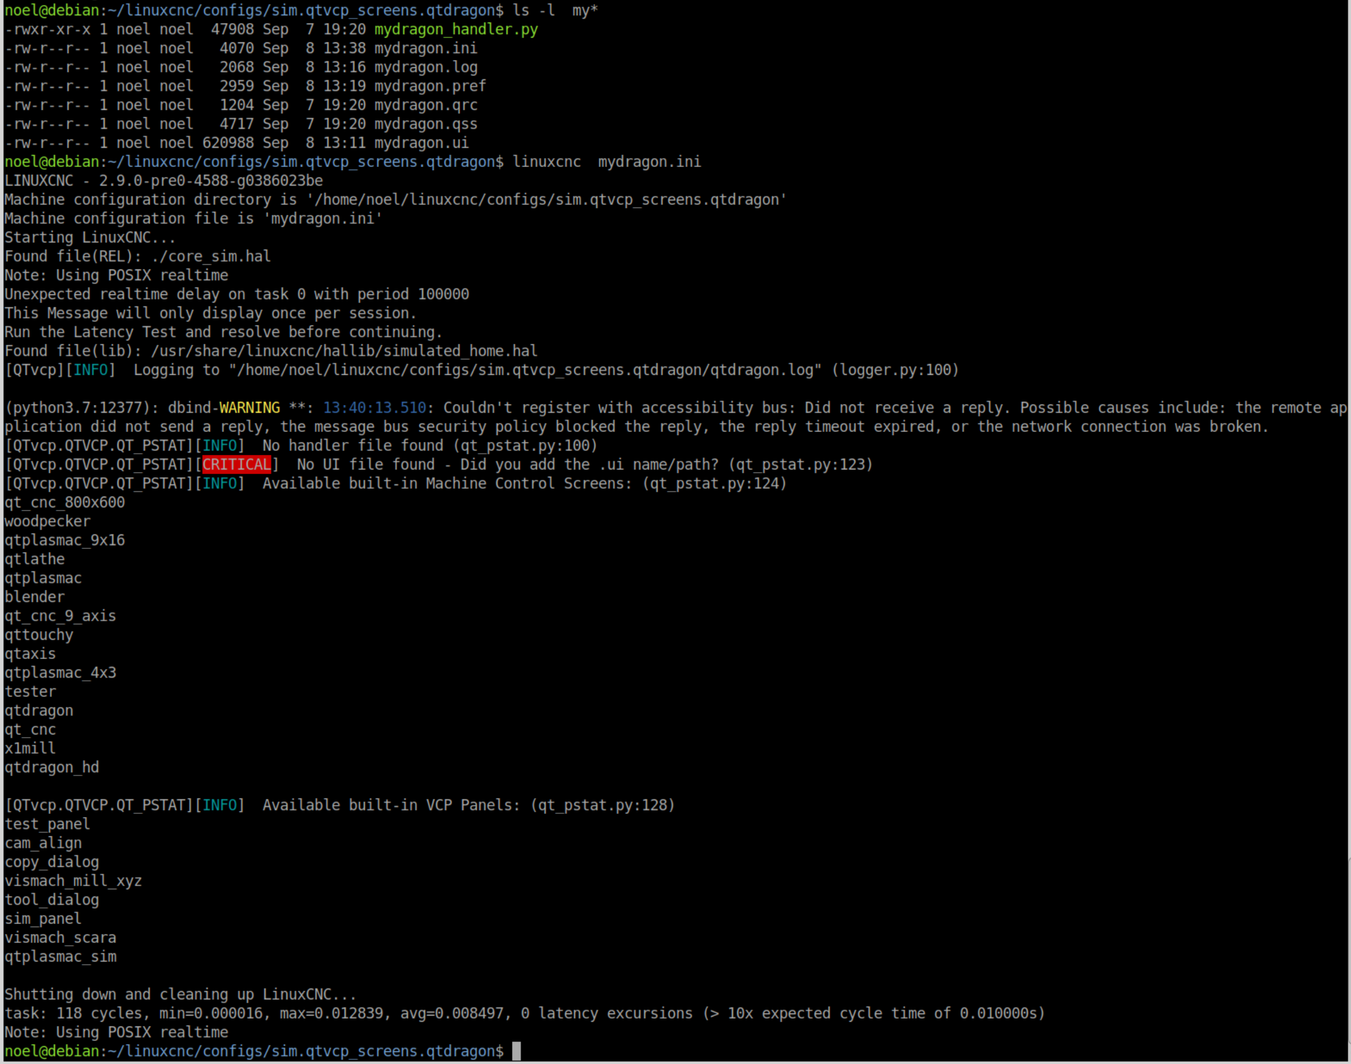Click the tester screen name

tap(30, 692)
